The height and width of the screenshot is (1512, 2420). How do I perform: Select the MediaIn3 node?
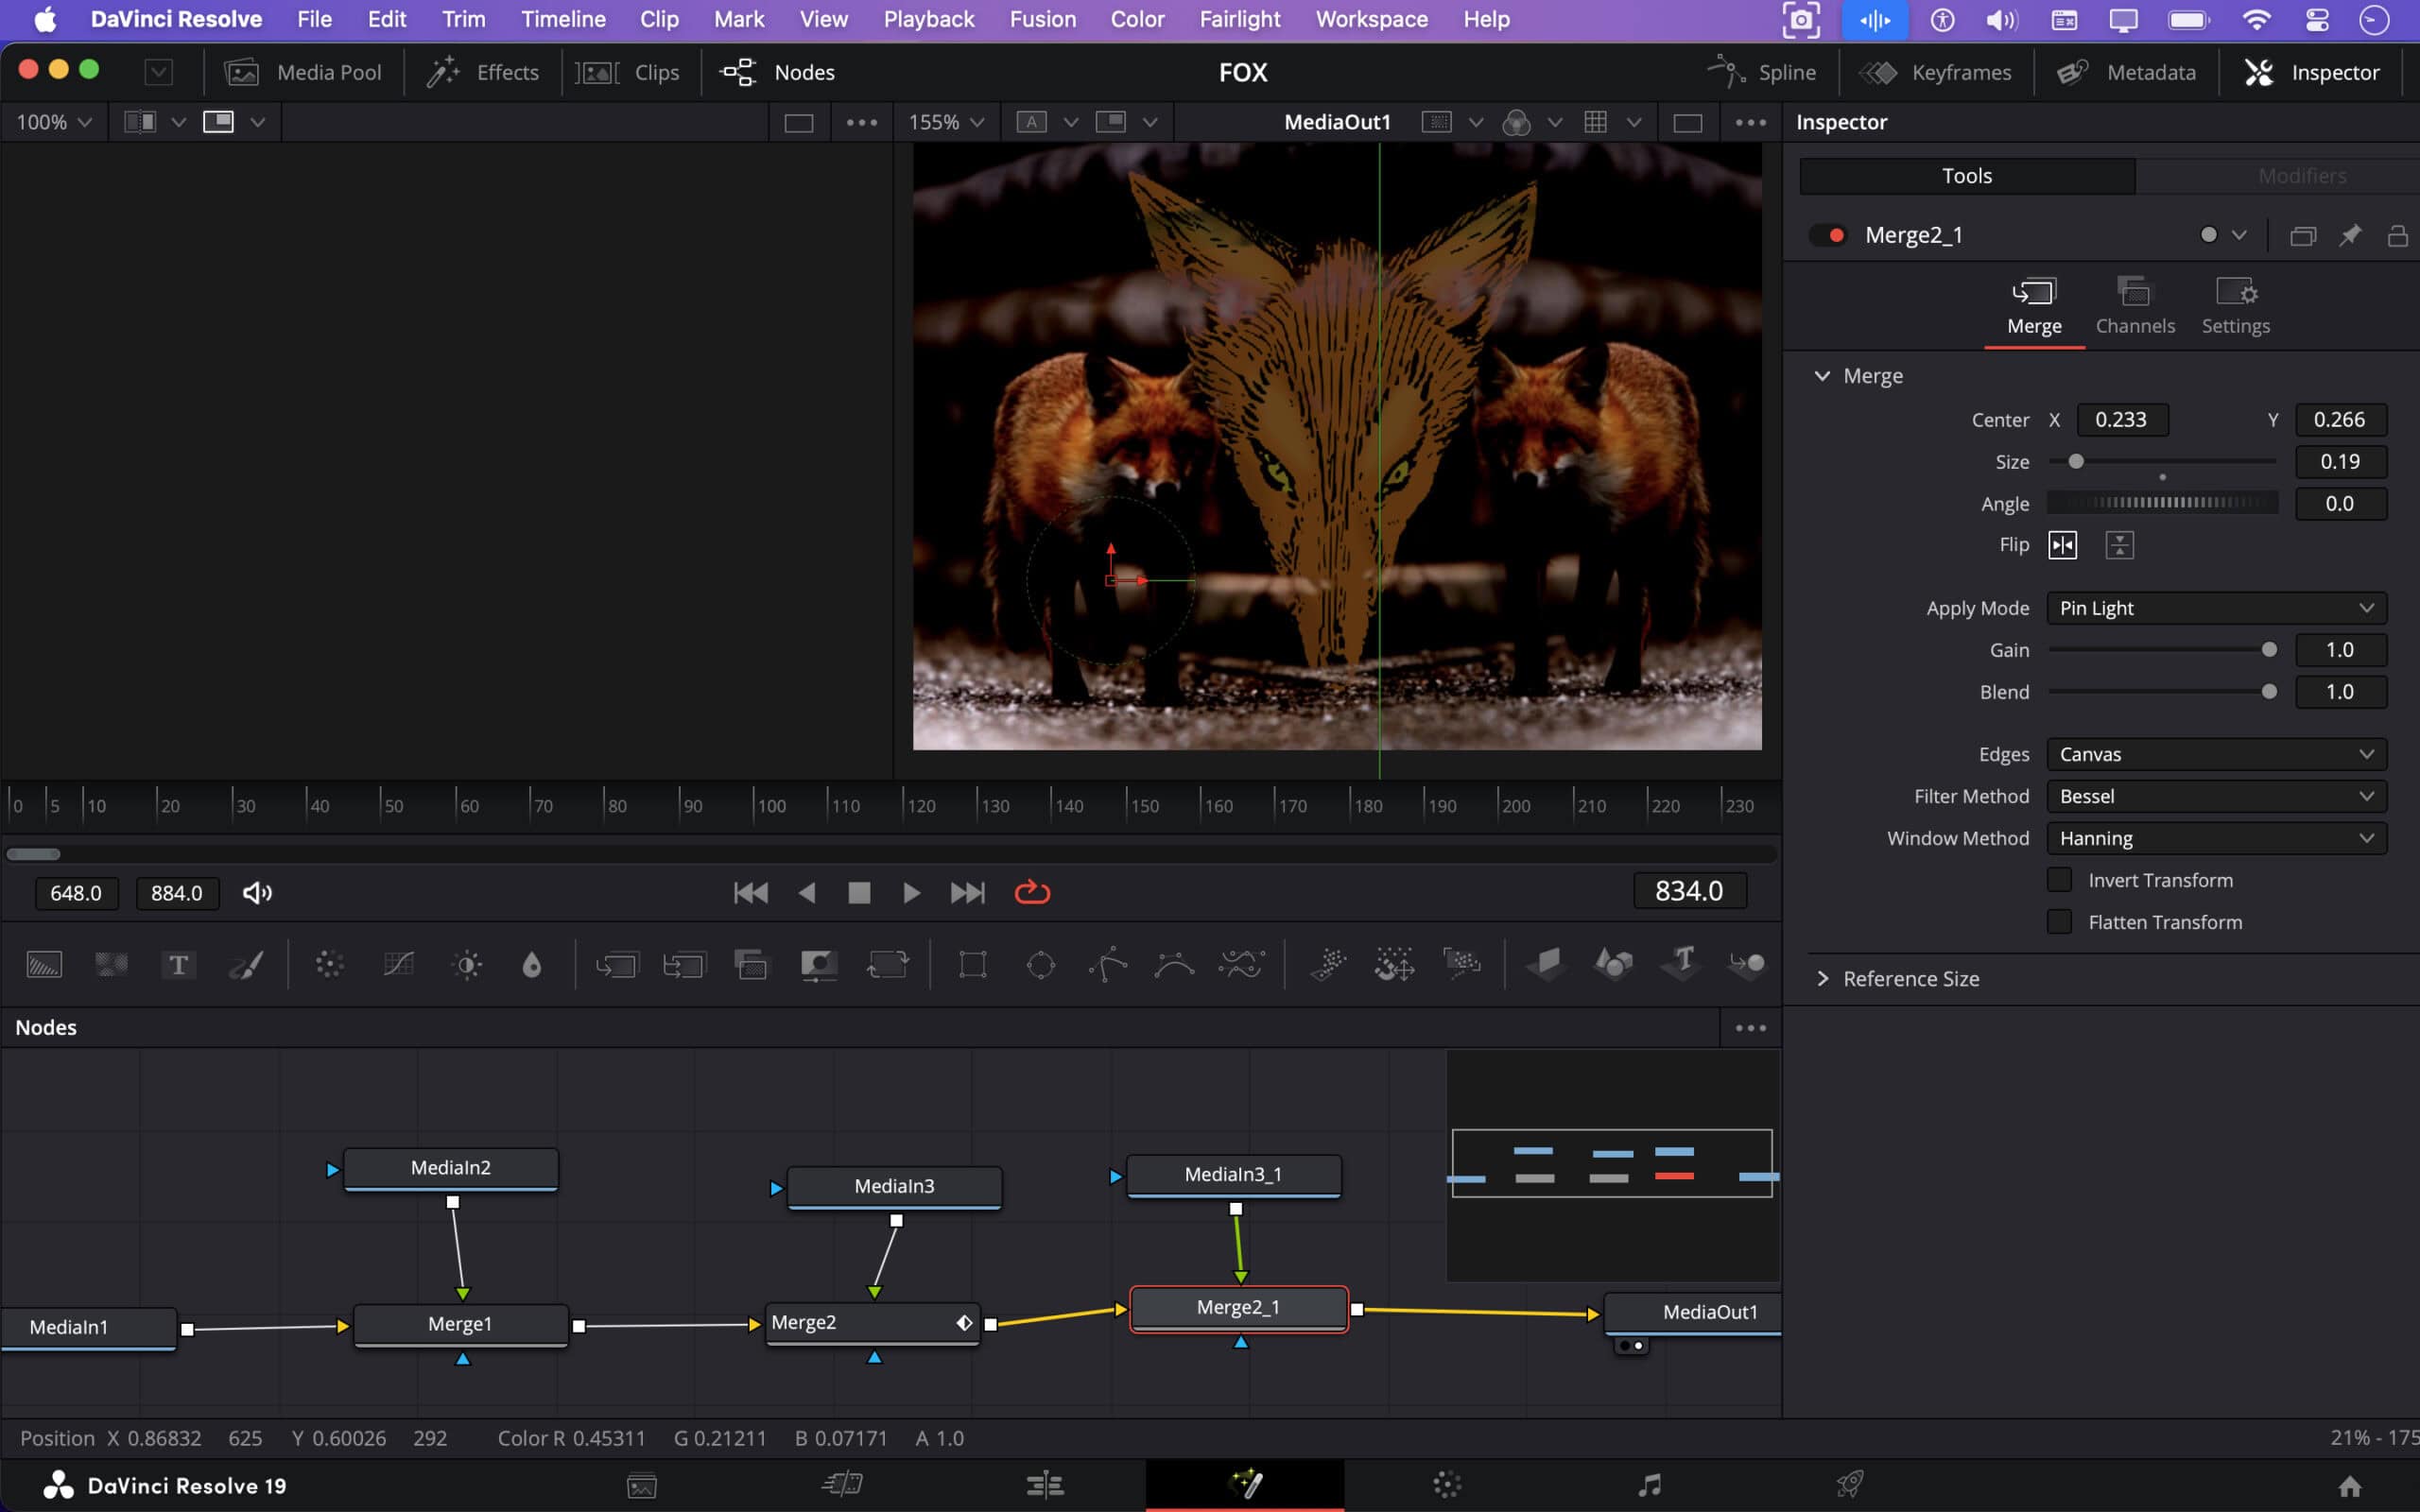(x=894, y=1186)
